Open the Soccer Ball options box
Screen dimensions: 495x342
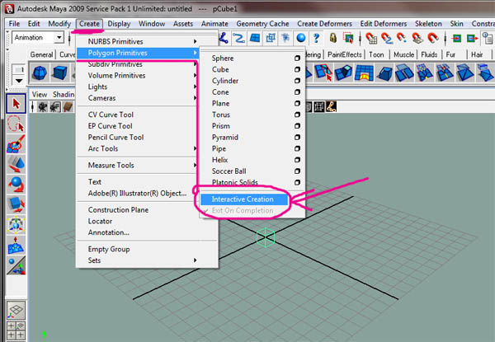[297, 171]
